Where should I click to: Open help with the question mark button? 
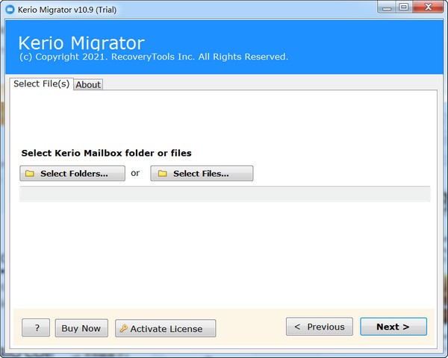36,327
